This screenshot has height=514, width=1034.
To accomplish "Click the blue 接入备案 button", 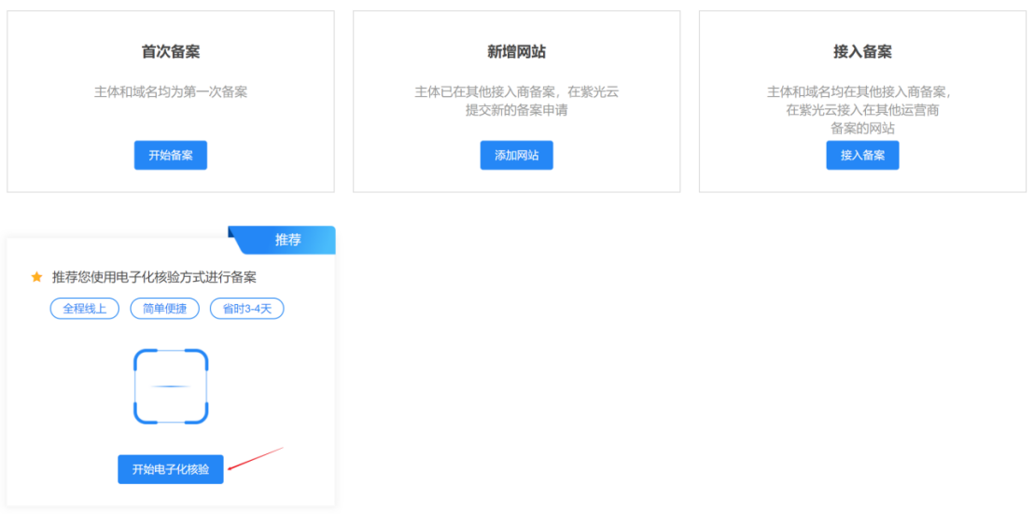I will (x=862, y=155).
